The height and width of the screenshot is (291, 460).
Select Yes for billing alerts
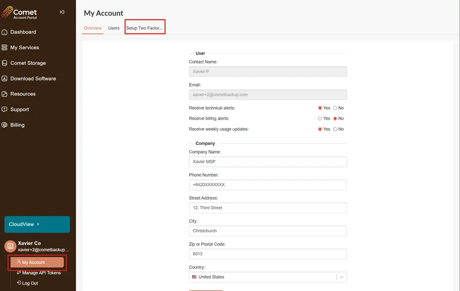[x=320, y=118]
